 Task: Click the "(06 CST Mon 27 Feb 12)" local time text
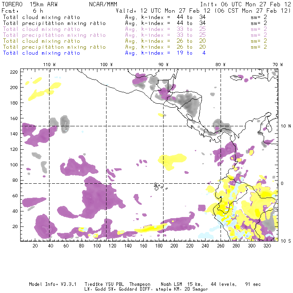point(253,11)
